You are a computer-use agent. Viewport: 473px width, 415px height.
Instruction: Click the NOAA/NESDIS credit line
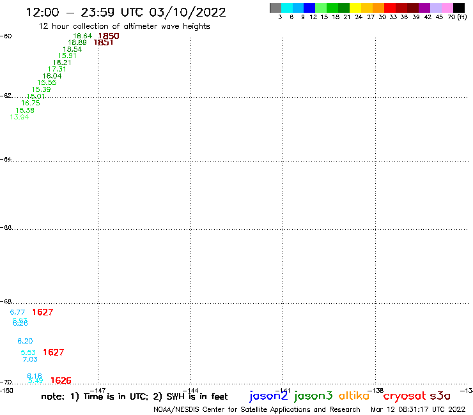click(x=257, y=409)
